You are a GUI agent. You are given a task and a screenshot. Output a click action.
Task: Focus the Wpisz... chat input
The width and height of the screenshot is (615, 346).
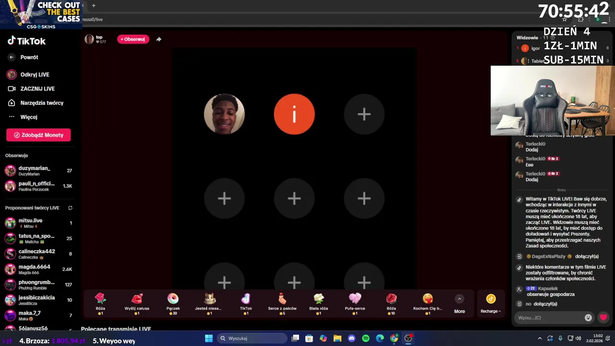548,318
